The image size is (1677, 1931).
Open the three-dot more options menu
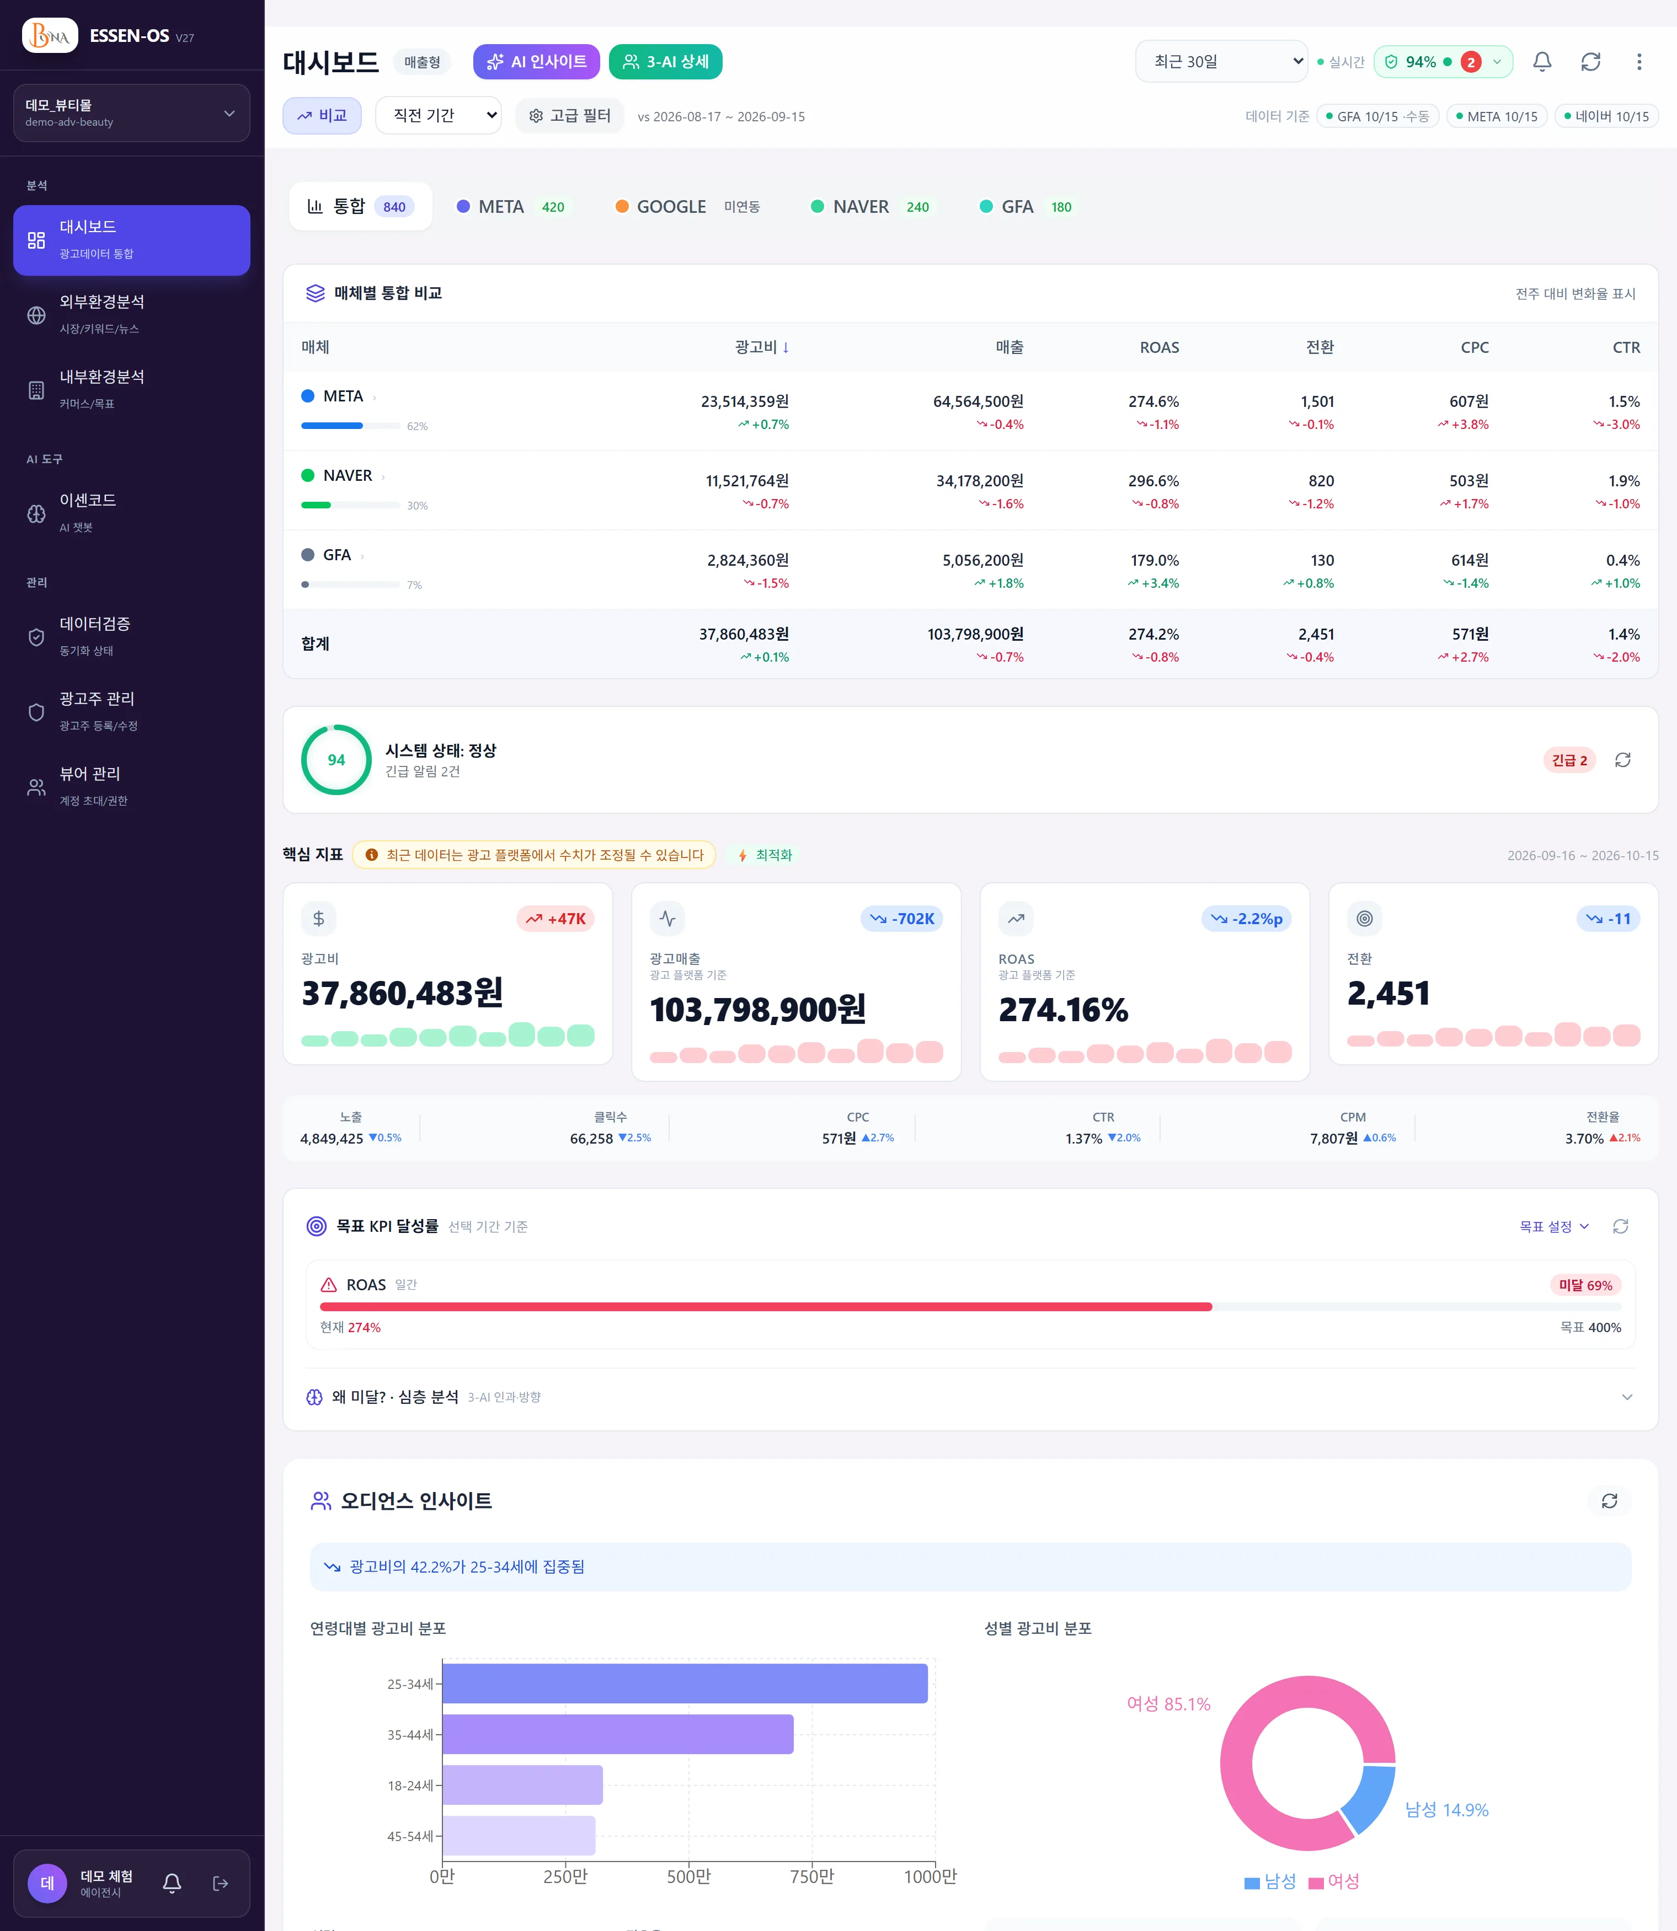pos(1638,62)
